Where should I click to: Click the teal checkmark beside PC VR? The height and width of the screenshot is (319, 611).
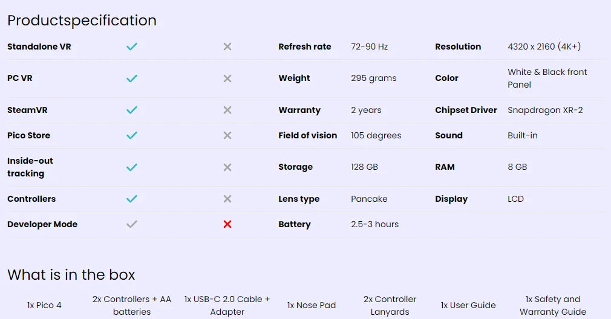click(x=132, y=79)
